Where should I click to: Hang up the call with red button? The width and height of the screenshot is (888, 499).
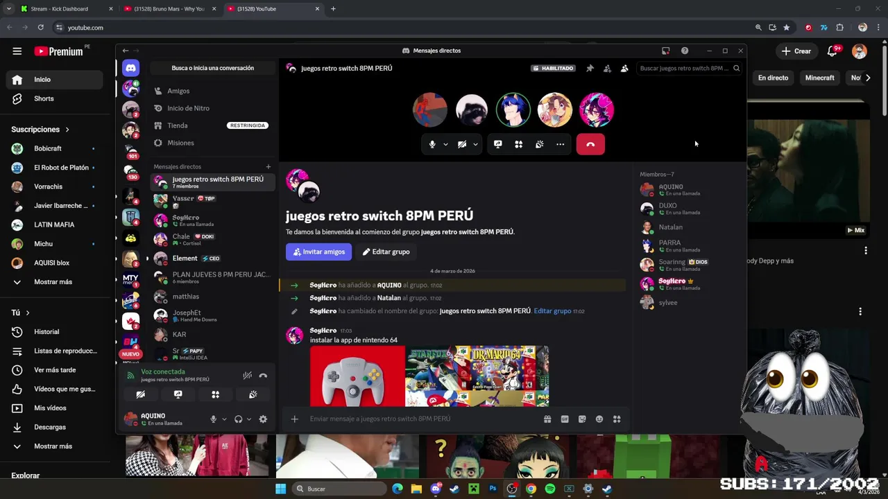pos(590,144)
